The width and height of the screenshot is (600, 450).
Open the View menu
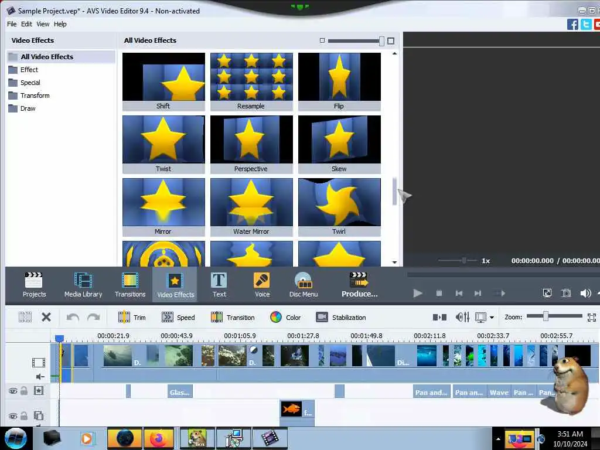(x=43, y=23)
